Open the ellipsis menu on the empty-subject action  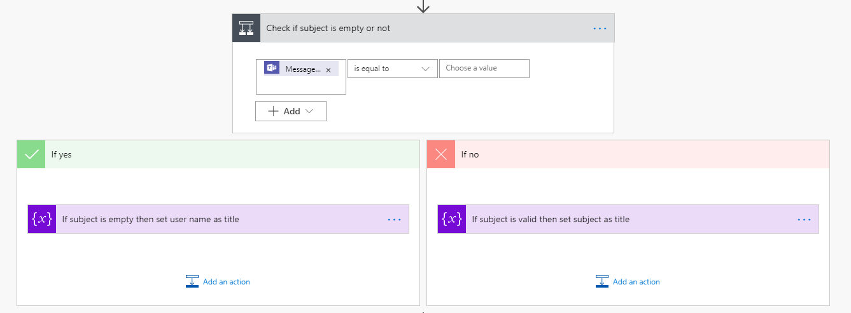(394, 220)
